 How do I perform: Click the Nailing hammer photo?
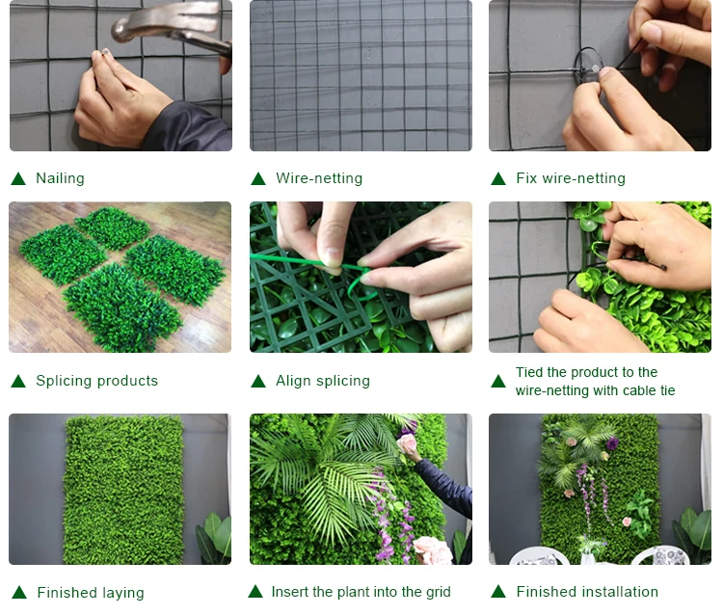(120, 75)
